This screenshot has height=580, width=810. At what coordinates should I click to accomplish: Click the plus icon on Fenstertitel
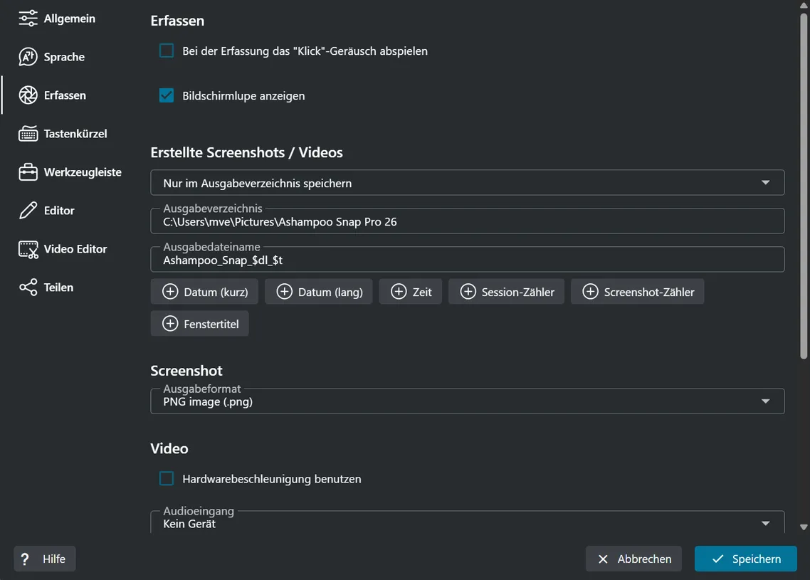coord(170,323)
